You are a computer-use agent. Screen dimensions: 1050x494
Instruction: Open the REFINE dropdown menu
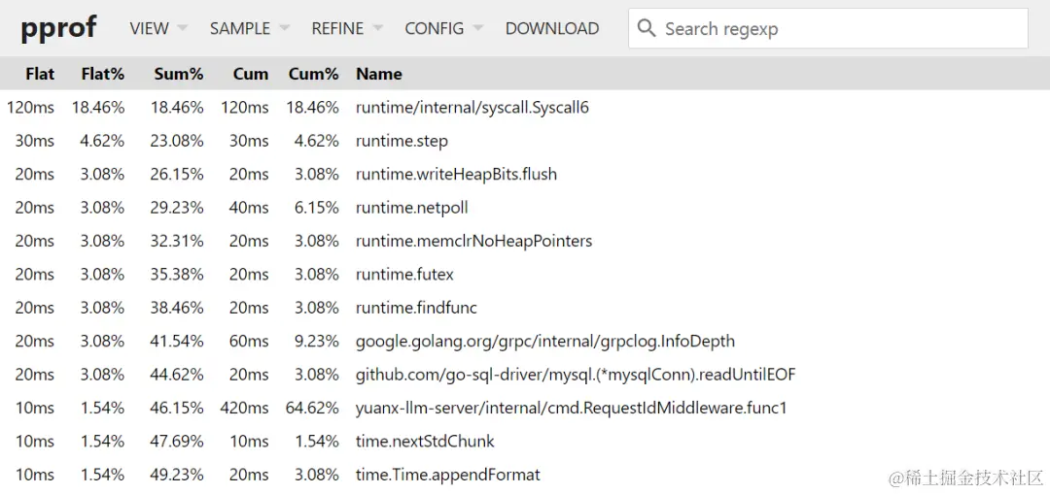pyautogui.click(x=347, y=29)
